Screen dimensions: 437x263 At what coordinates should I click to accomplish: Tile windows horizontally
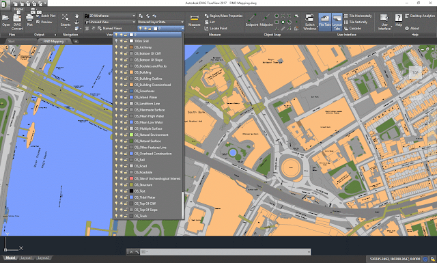pos(358,16)
